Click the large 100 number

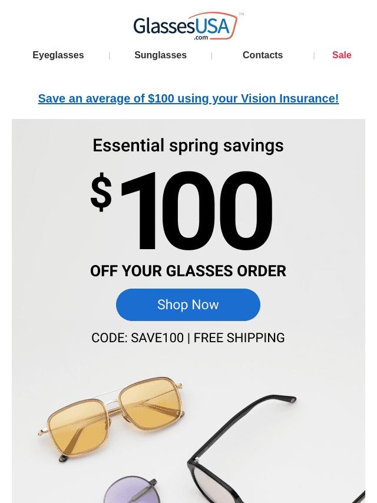(x=196, y=211)
